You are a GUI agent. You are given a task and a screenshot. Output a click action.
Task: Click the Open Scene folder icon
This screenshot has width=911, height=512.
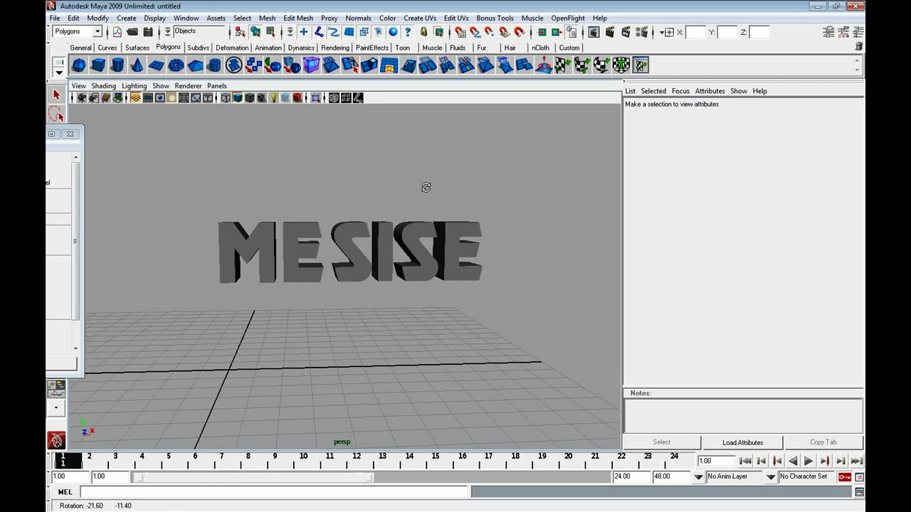[x=132, y=32]
